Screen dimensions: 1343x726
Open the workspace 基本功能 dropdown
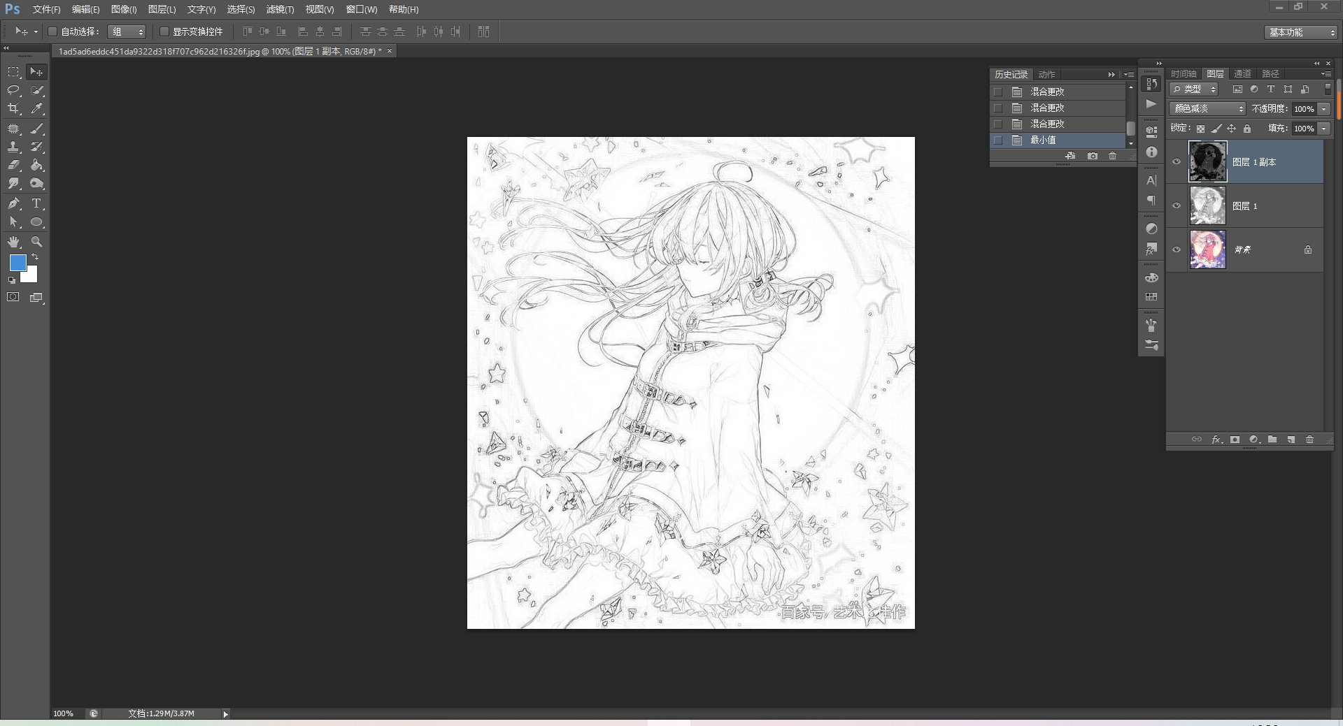pos(1301,32)
